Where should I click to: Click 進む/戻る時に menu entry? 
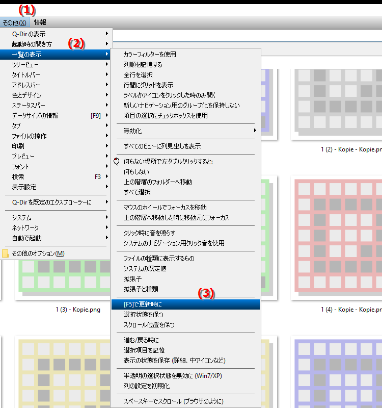(x=185, y=340)
